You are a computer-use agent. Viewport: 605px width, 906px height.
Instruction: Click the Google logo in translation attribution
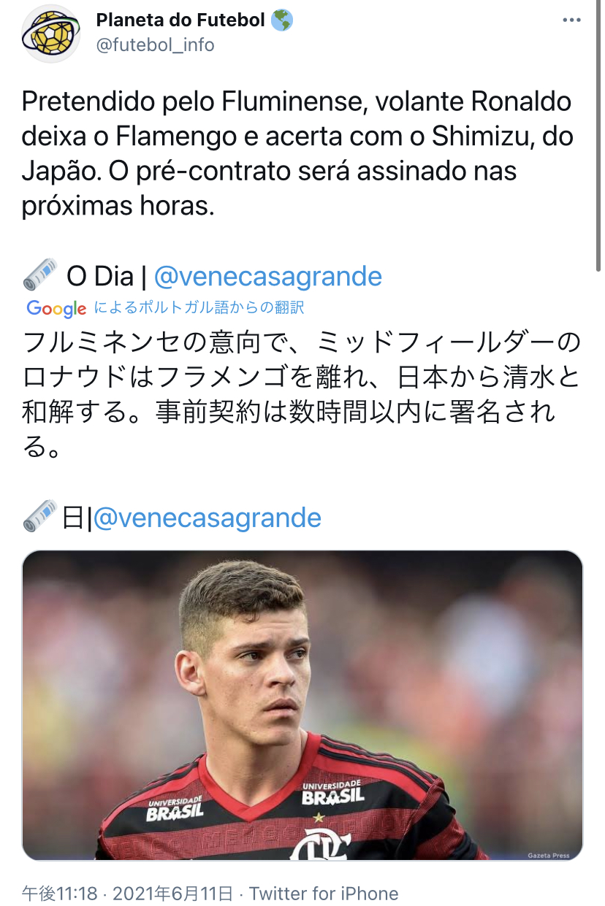[56, 308]
